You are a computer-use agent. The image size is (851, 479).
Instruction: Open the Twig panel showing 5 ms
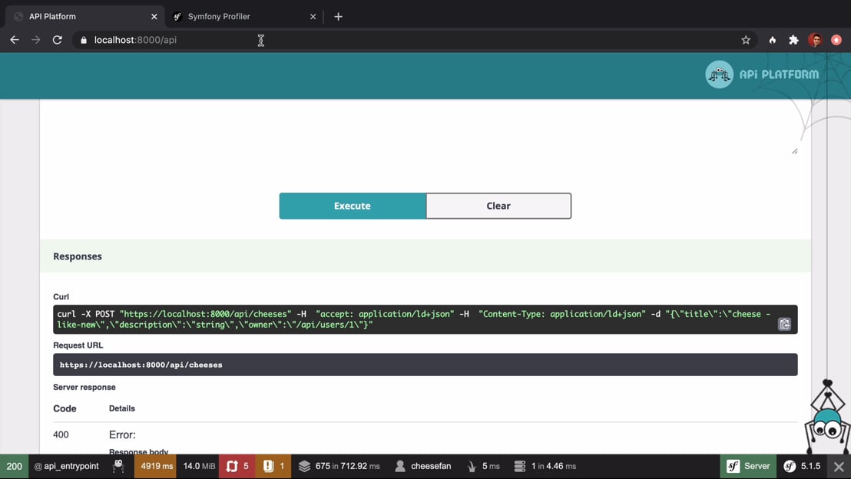(x=483, y=466)
